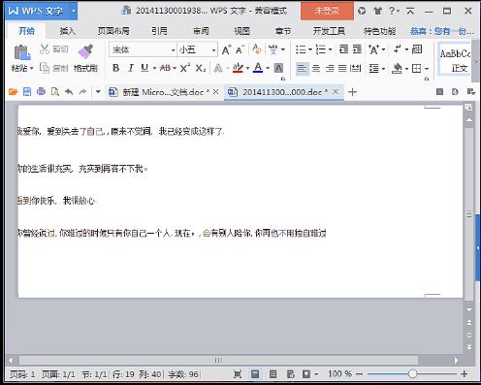Open the highlight color dropdown arrow
Image resolution: width=481 pixels, height=385 pixels.
tap(247, 68)
